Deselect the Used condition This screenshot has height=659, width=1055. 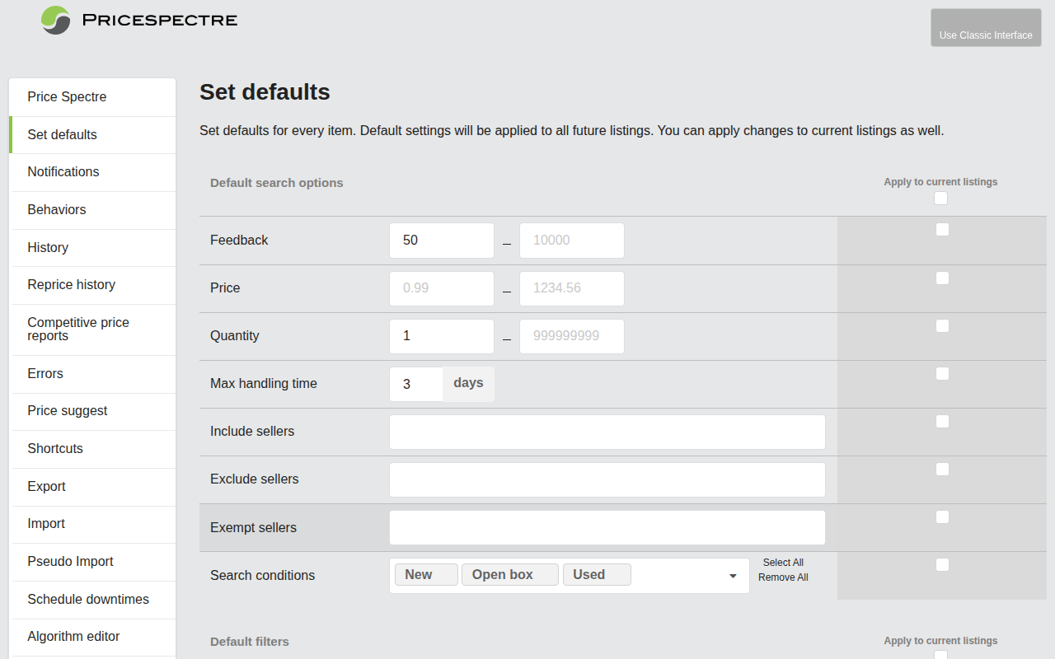tap(596, 574)
